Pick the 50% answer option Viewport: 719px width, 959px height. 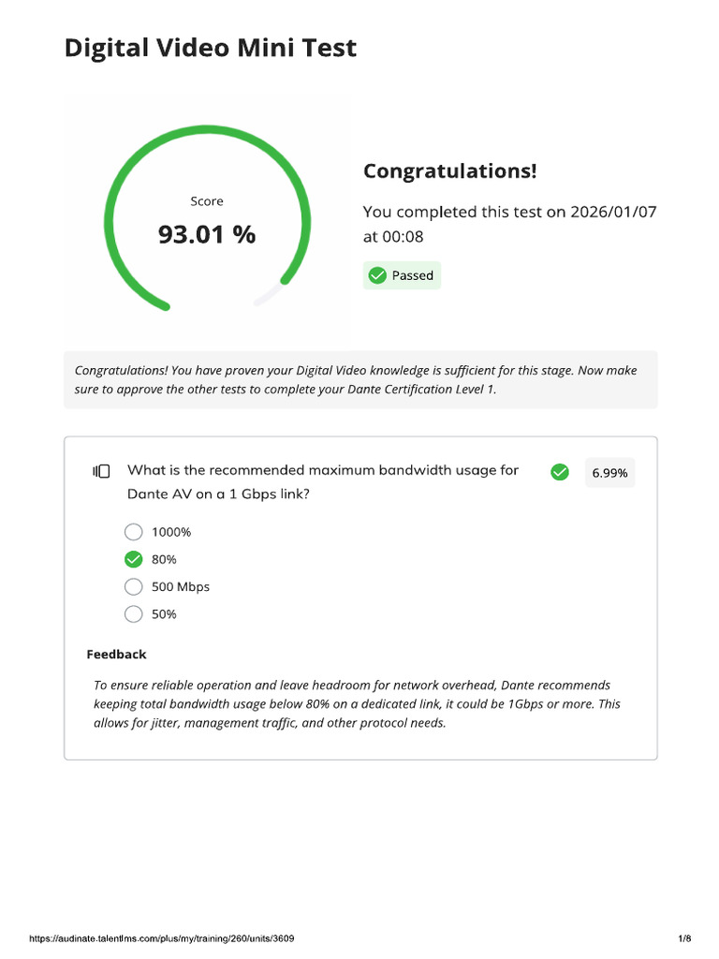134,614
